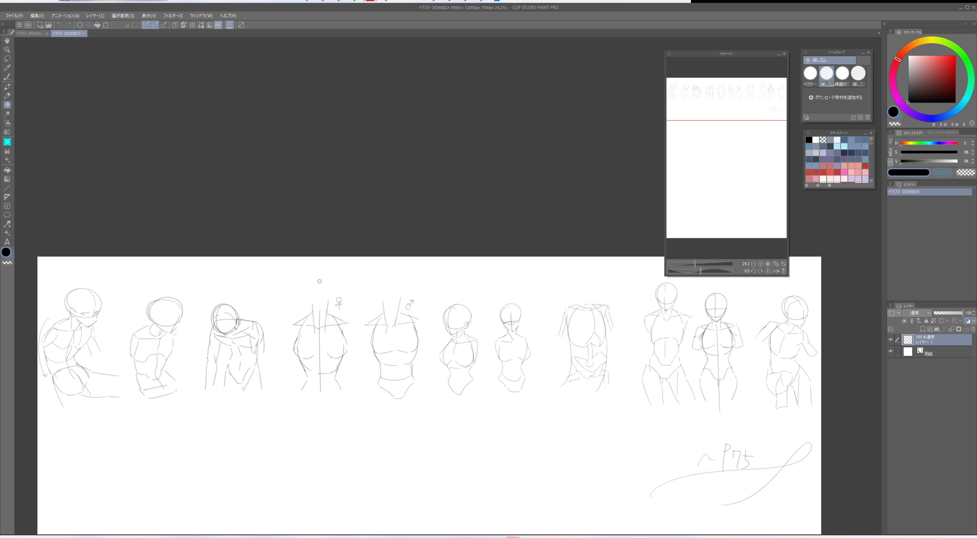Toggle the lock checkbox on 用紙 layer
Screen dimensions: 977x538
[898, 351]
